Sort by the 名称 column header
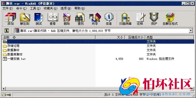 (x=49, y=37)
